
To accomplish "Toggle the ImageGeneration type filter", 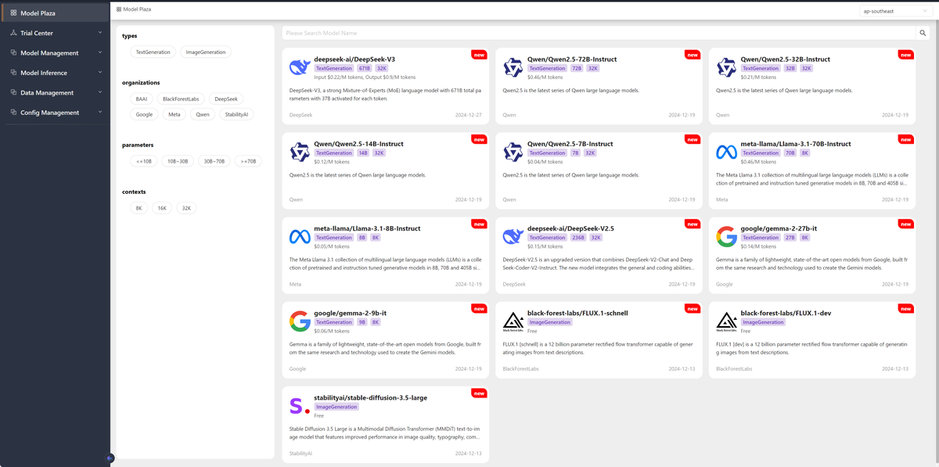I will (x=205, y=52).
